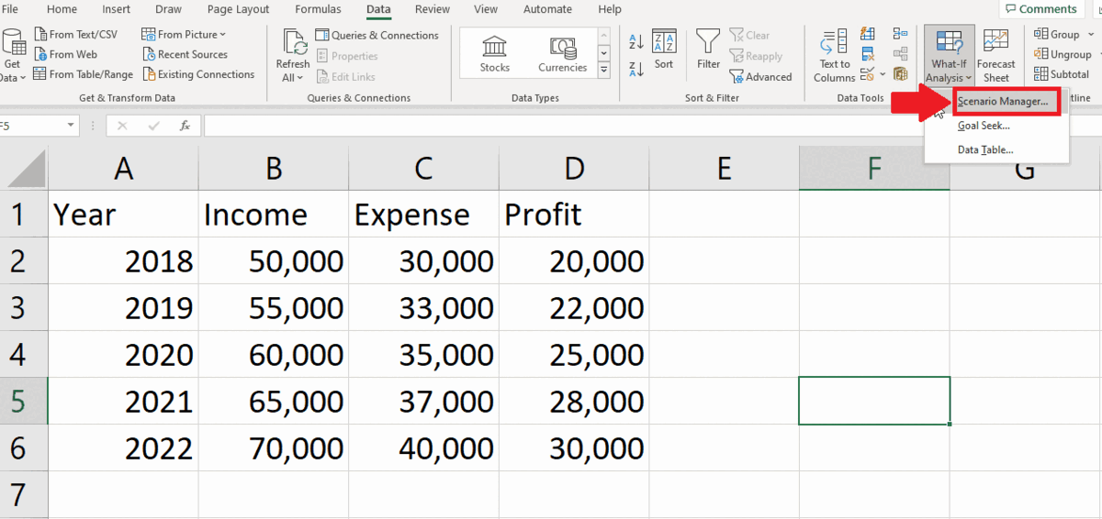This screenshot has height=519, width=1102.
Task: Open the From Picture dropdown
Action: 185,34
